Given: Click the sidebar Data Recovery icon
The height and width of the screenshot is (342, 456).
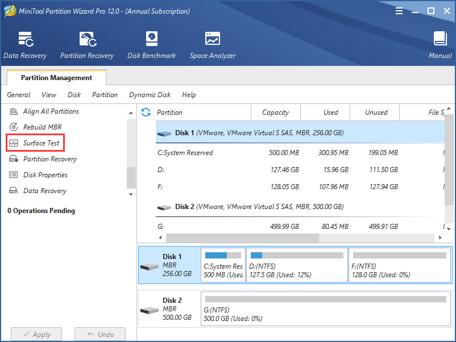Looking at the screenshot, I should pyautogui.click(x=14, y=190).
